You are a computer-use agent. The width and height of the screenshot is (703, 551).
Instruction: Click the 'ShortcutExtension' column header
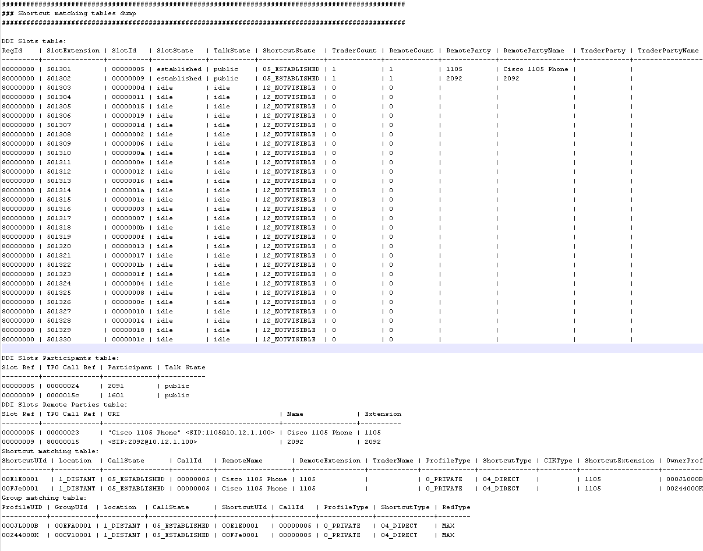point(620,461)
